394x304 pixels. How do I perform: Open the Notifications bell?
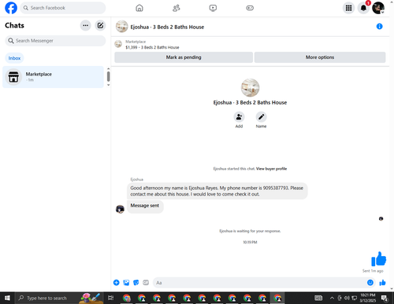tap(363, 8)
